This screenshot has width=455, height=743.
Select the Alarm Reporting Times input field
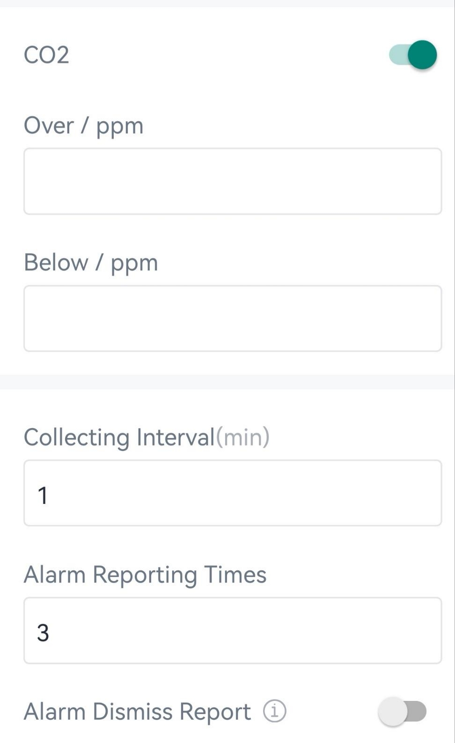(233, 630)
